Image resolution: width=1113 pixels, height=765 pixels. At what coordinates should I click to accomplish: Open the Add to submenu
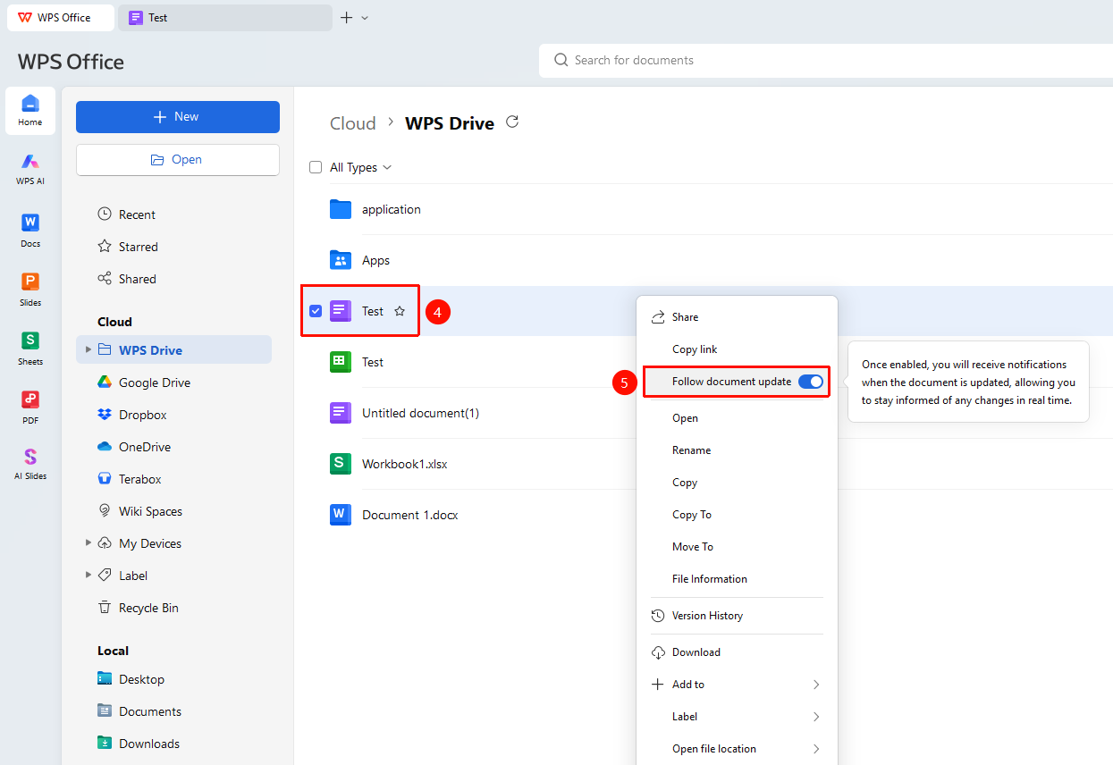point(737,685)
